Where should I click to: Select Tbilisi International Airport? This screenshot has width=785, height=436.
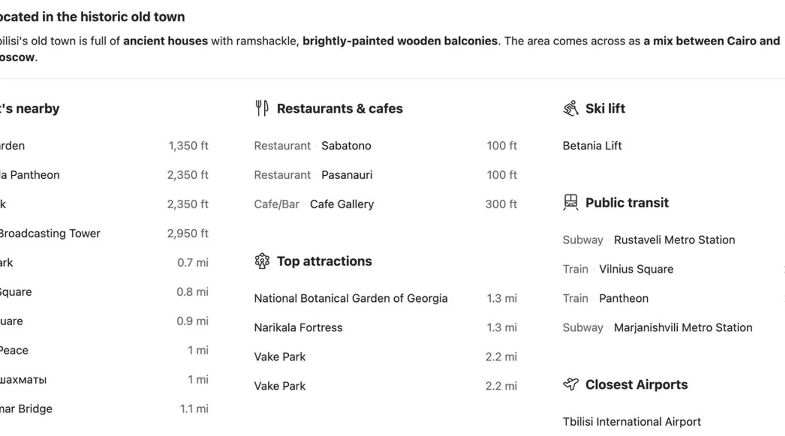[x=631, y=422]
